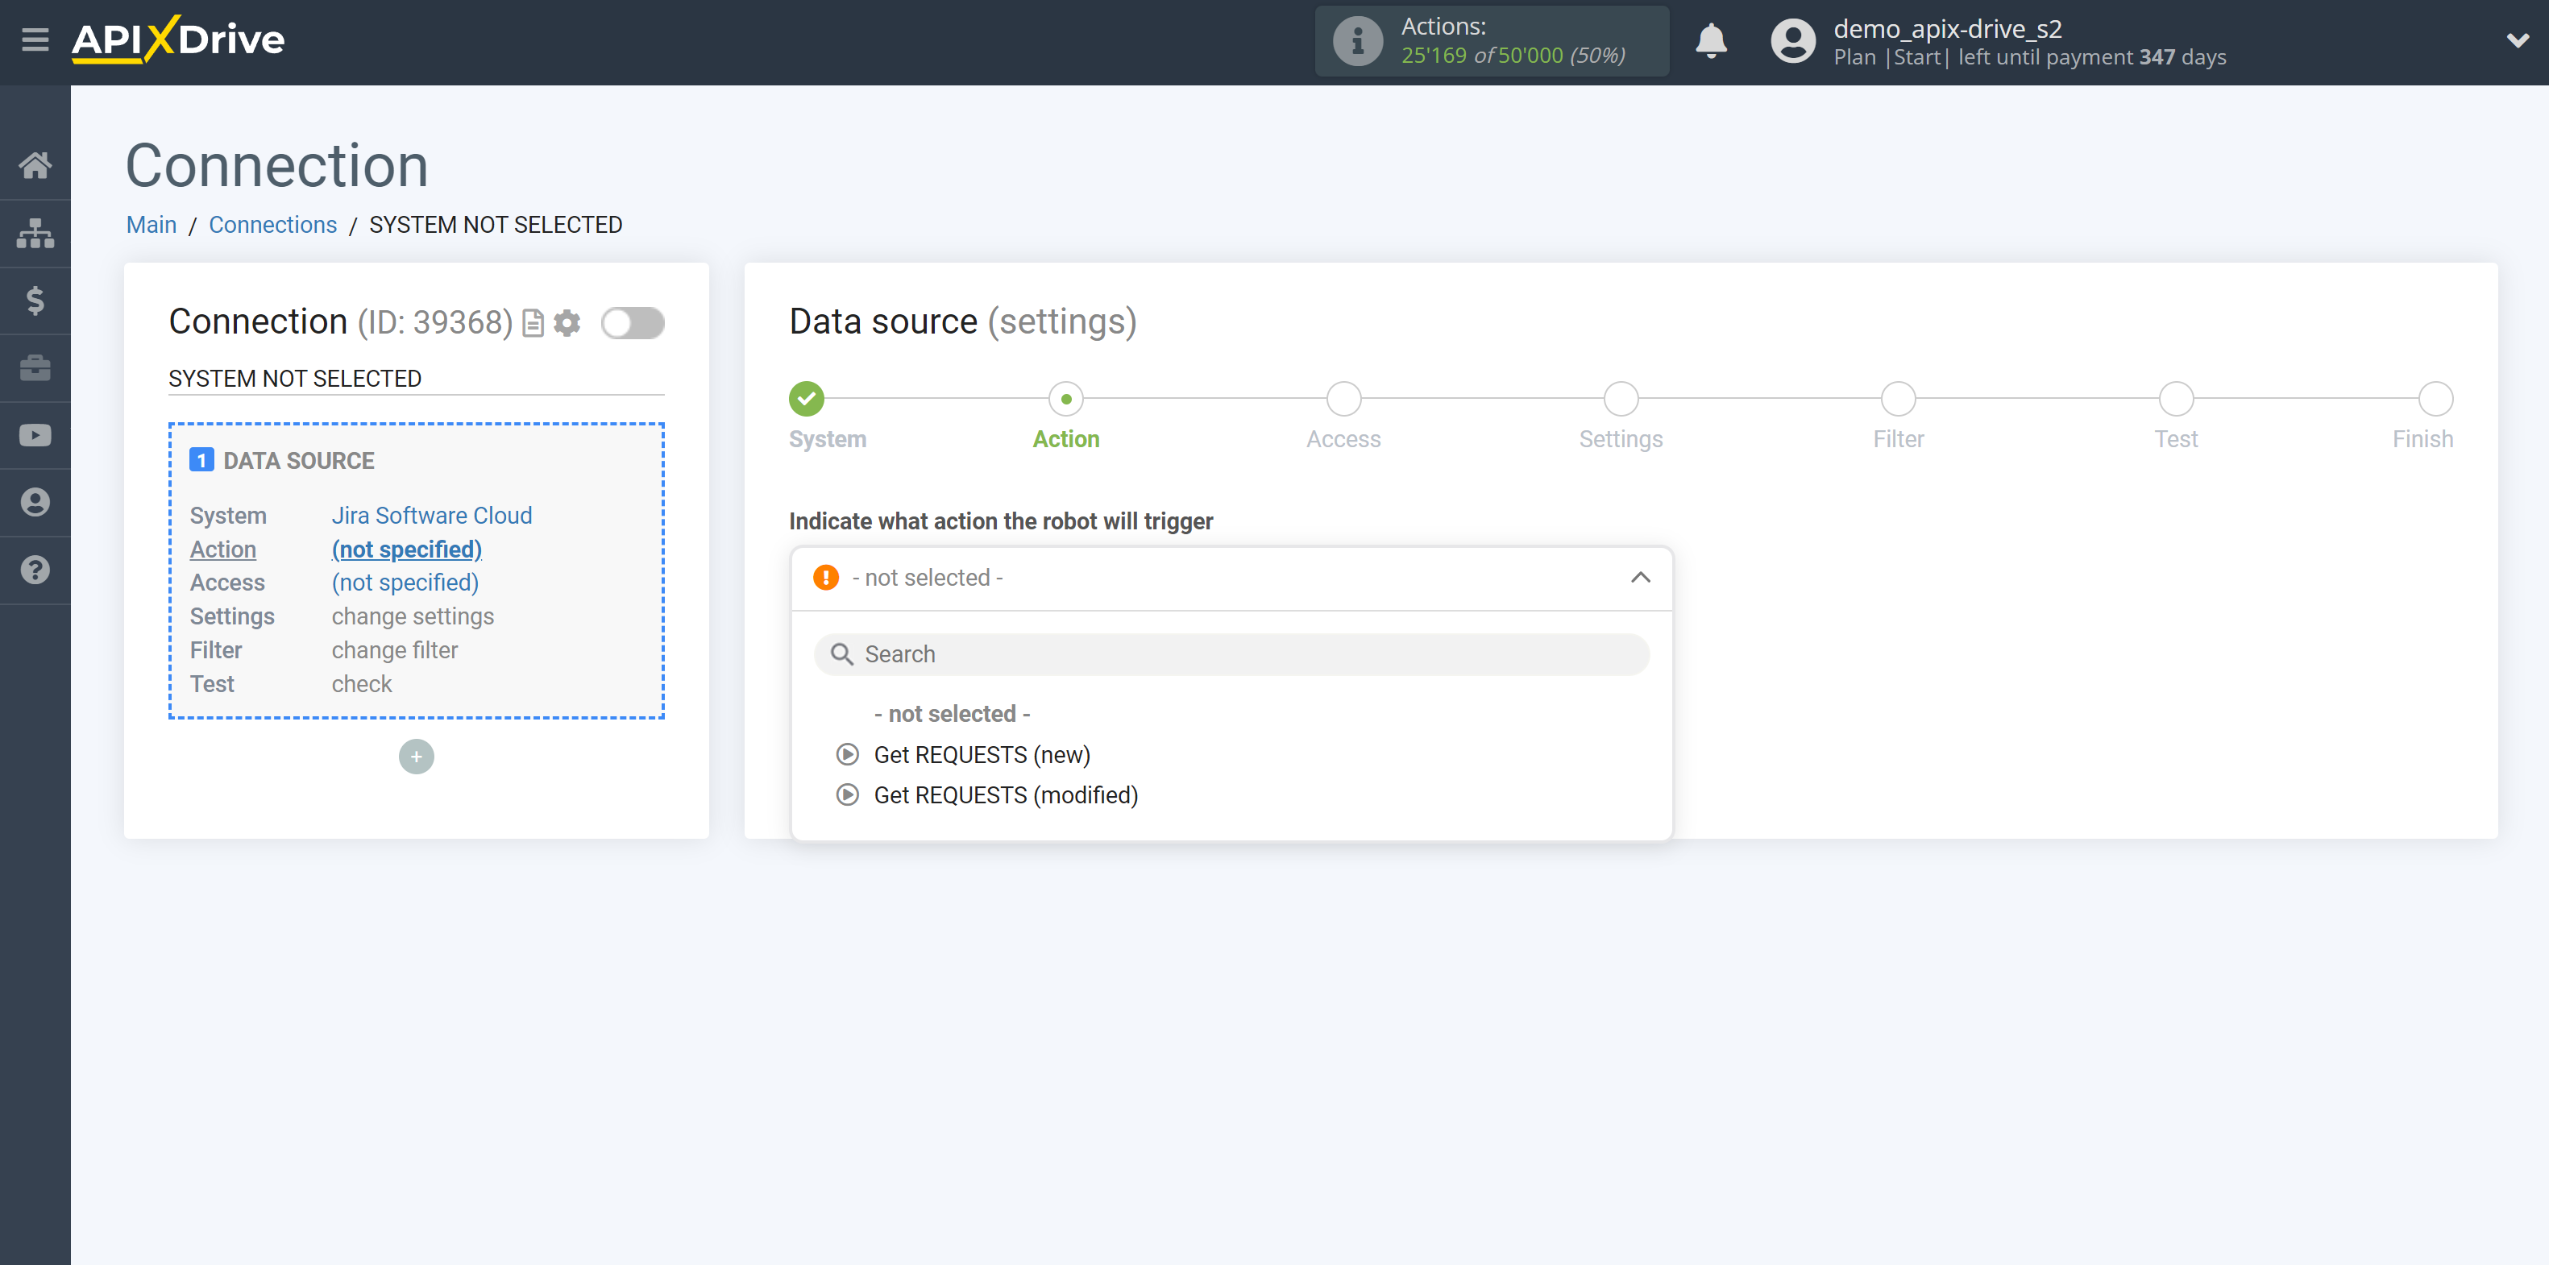Screen dimensions: 2549x1265
Task: Select Get REQUESTS new action
Action: (x=982, y=754)
